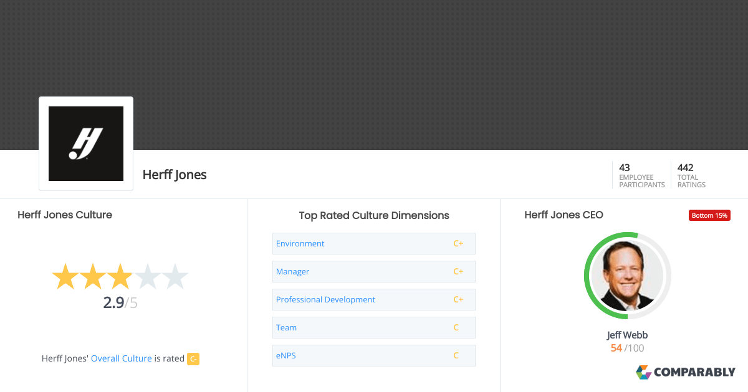Click the Herff Jones company name heading
The height and width of the screenshot is (392, 748).
coord(175,175)
